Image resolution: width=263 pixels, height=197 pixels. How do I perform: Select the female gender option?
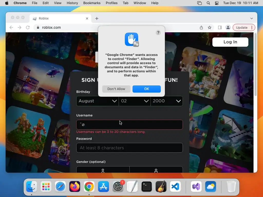pyautogui.click(x=103, y=170)
